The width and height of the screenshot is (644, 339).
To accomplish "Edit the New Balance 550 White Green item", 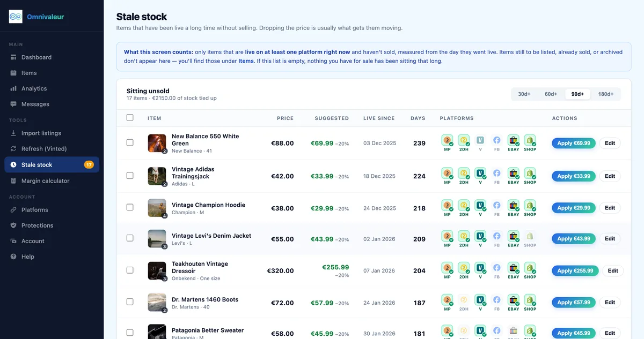I will (610, 143).
